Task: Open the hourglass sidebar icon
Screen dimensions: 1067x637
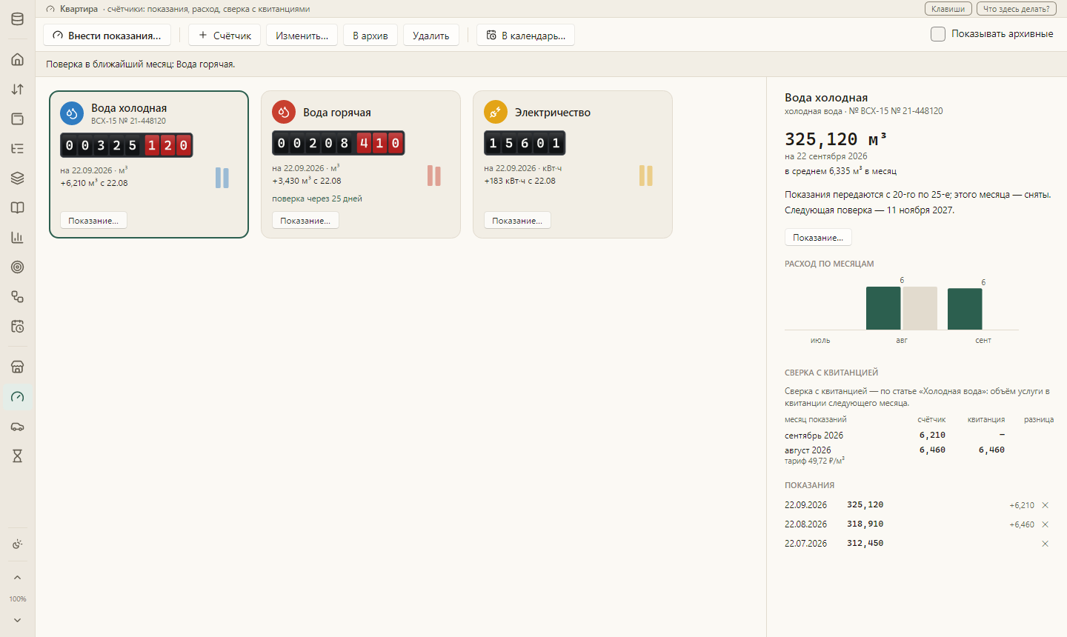Action: 18,456
